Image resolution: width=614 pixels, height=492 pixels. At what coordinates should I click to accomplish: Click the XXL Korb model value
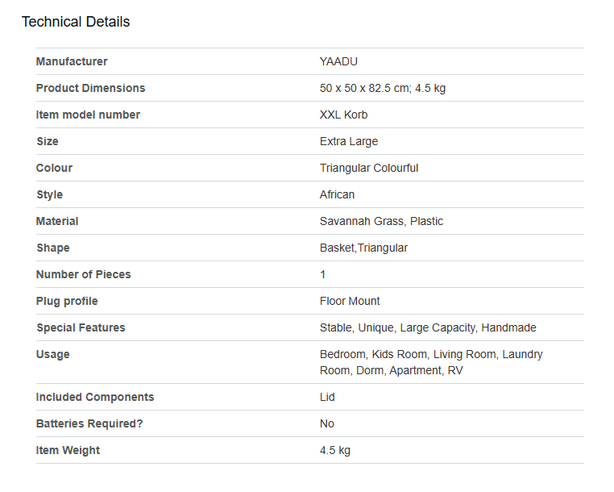tap(343, 115)
